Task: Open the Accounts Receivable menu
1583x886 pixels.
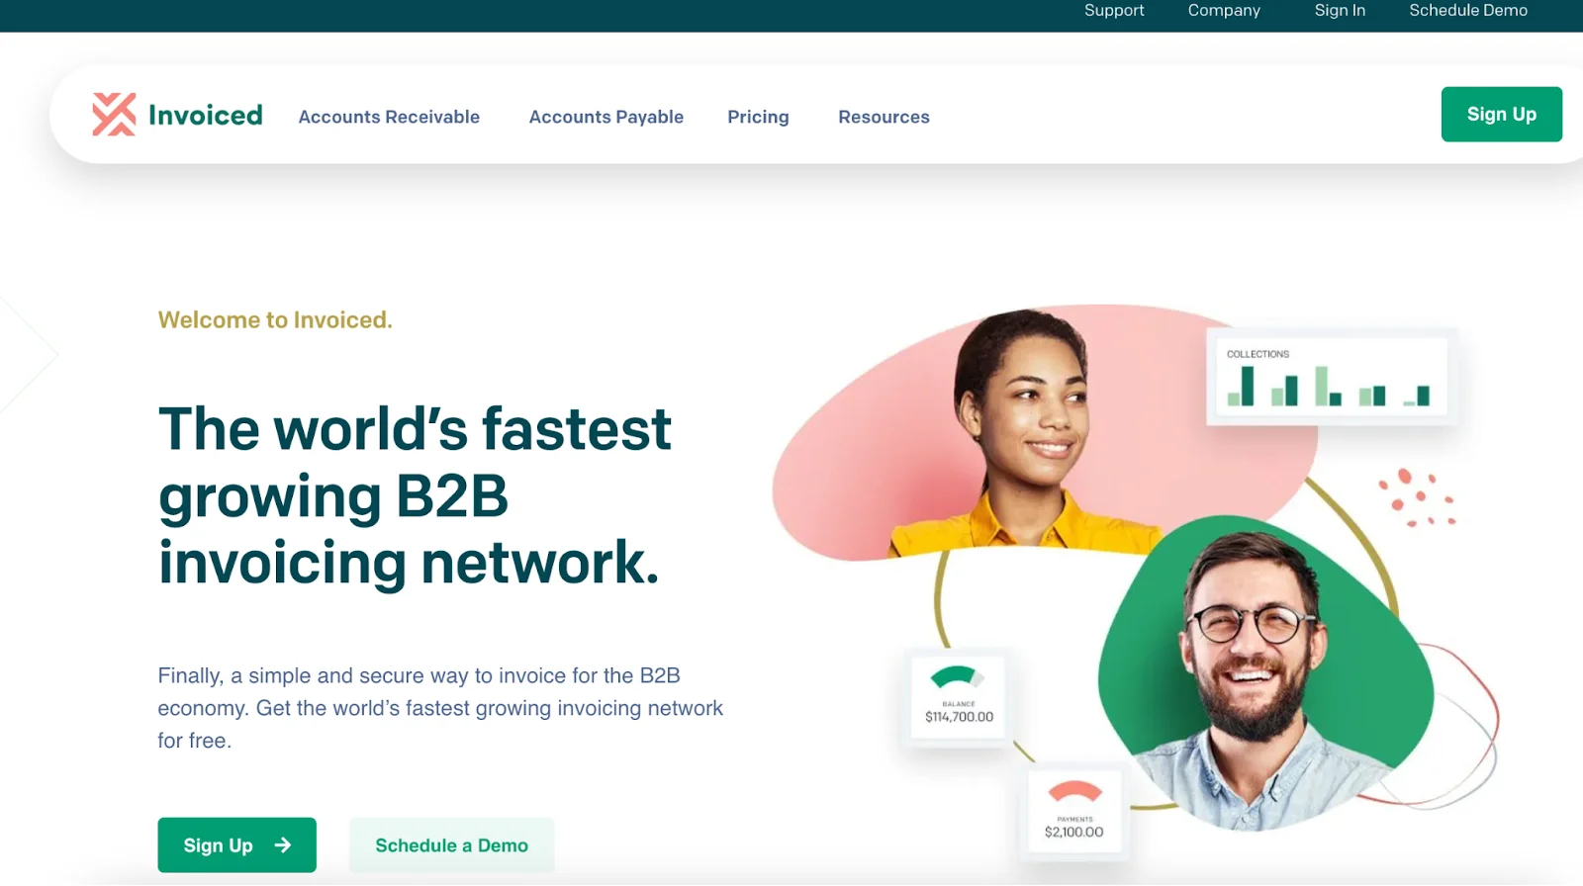Action: tap(389, 117)
